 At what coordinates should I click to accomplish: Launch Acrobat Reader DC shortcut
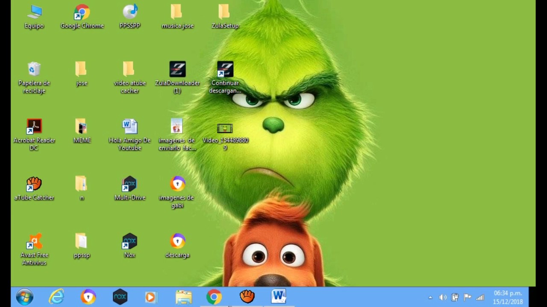click(x=34, y=135)
